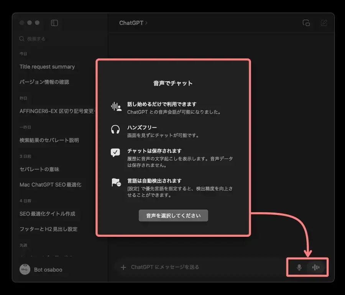Open the AFFINGER6-EX chat entry
Viewport: 345px width, 295px height.
[57, 111]
